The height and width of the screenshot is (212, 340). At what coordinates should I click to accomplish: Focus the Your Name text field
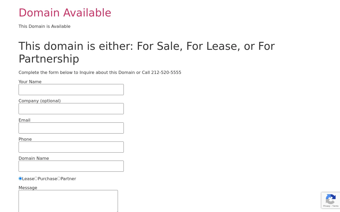pyautogui.click(x=71, y=90)
